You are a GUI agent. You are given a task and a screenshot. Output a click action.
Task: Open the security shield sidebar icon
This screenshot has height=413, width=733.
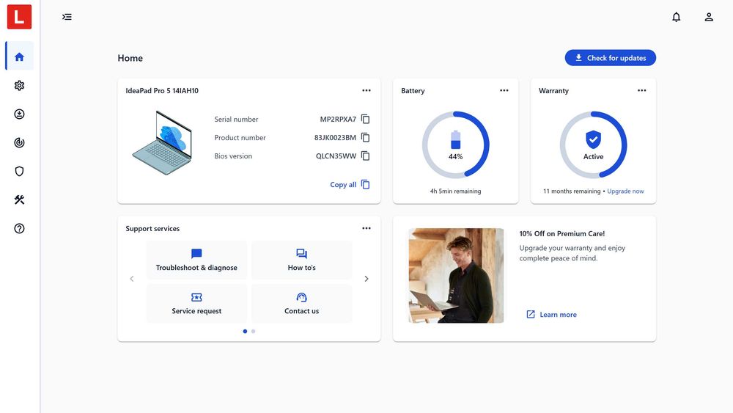pos(19,171)
